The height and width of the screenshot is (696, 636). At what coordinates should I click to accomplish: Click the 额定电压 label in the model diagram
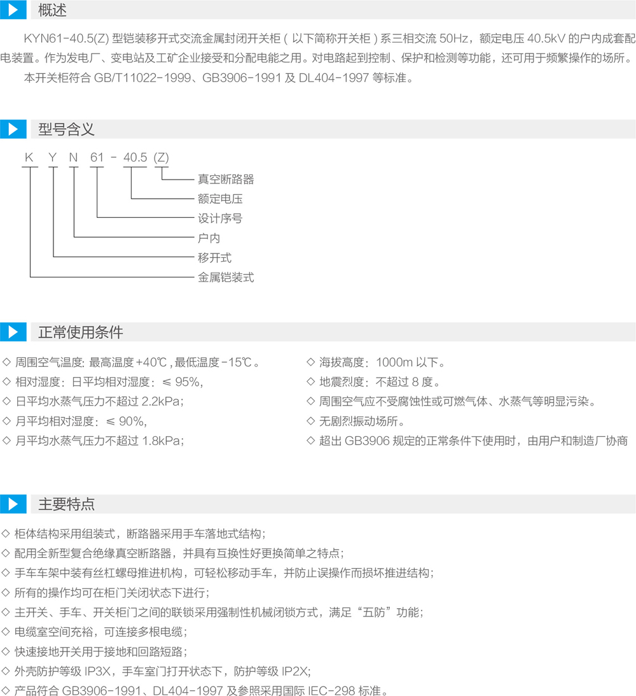(x=220, y=199)
